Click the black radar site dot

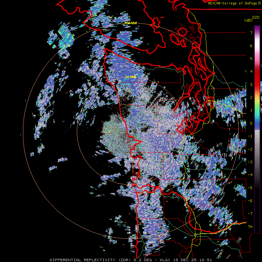(130, 132)
